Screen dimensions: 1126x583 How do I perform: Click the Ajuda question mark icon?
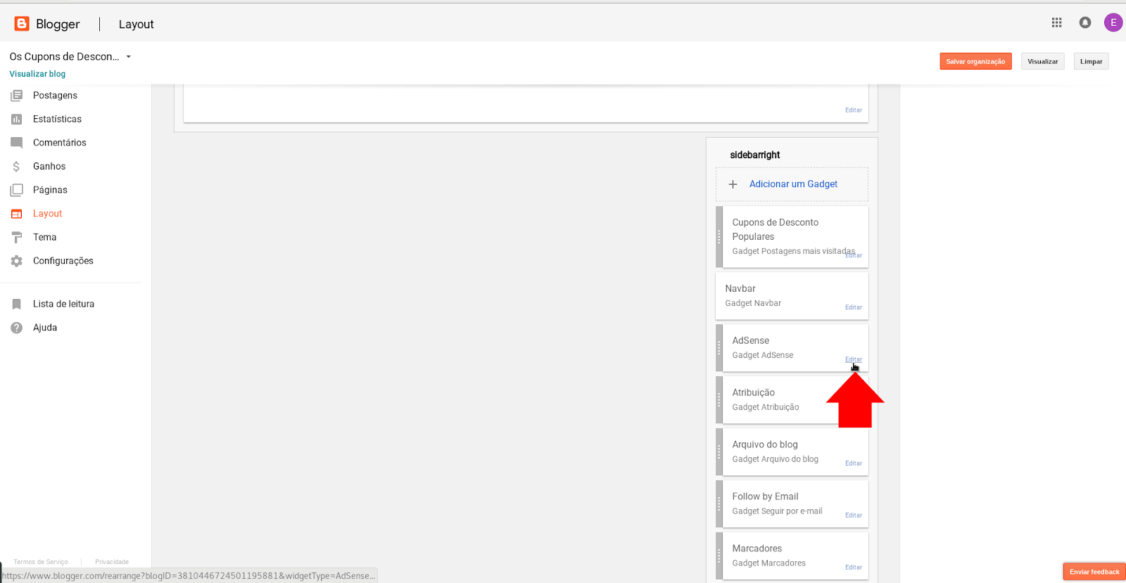(17, 328)
